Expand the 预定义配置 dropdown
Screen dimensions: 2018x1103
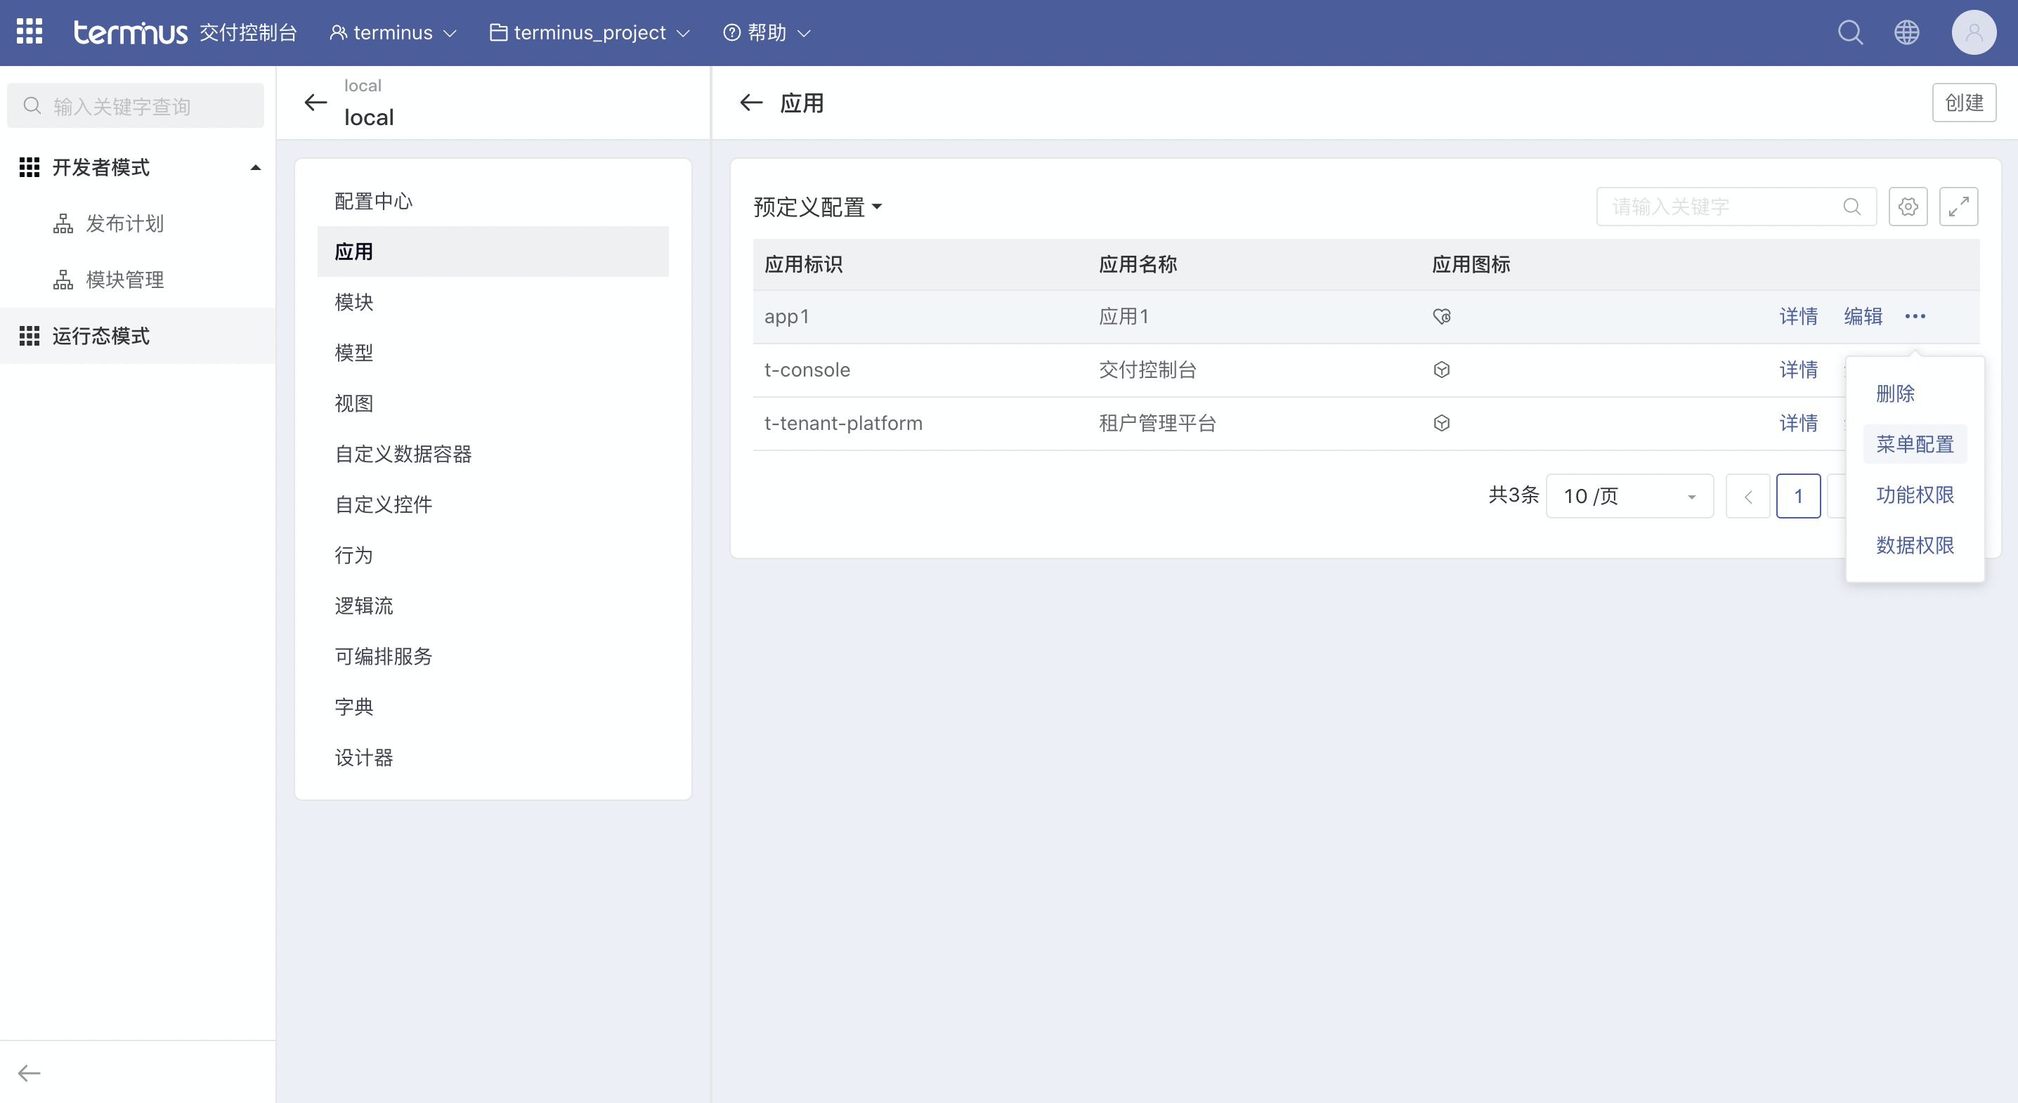tap(817, 207)
